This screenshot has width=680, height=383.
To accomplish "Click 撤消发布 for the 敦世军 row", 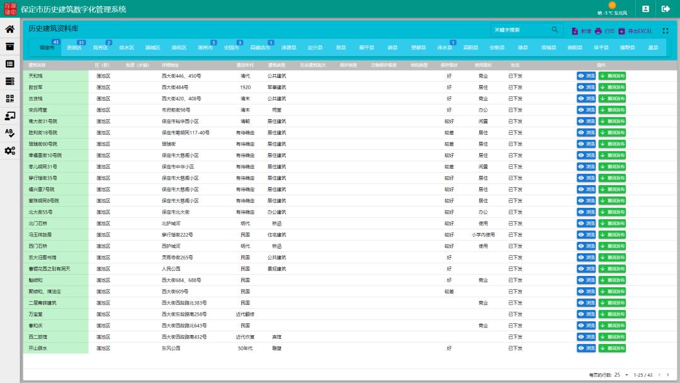I will pyautogui.click(x=612, y=87).
